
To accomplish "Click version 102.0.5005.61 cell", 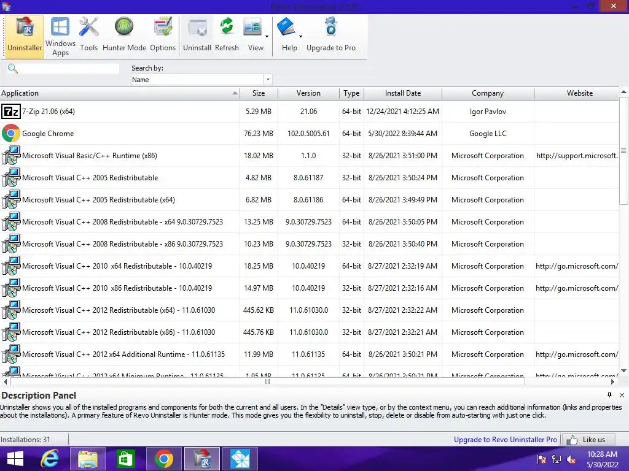I will [x=308, y=133].
